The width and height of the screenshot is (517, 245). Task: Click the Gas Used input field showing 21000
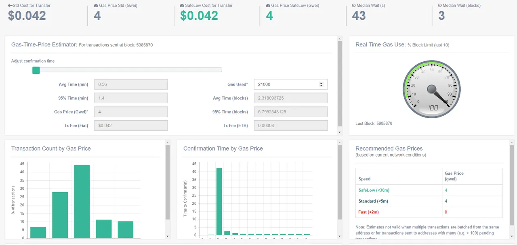pyautogui.click(x=290, y=84)
